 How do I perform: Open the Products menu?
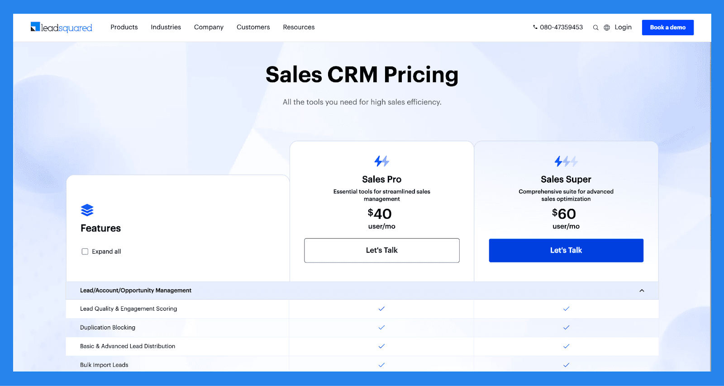(124, 27)
